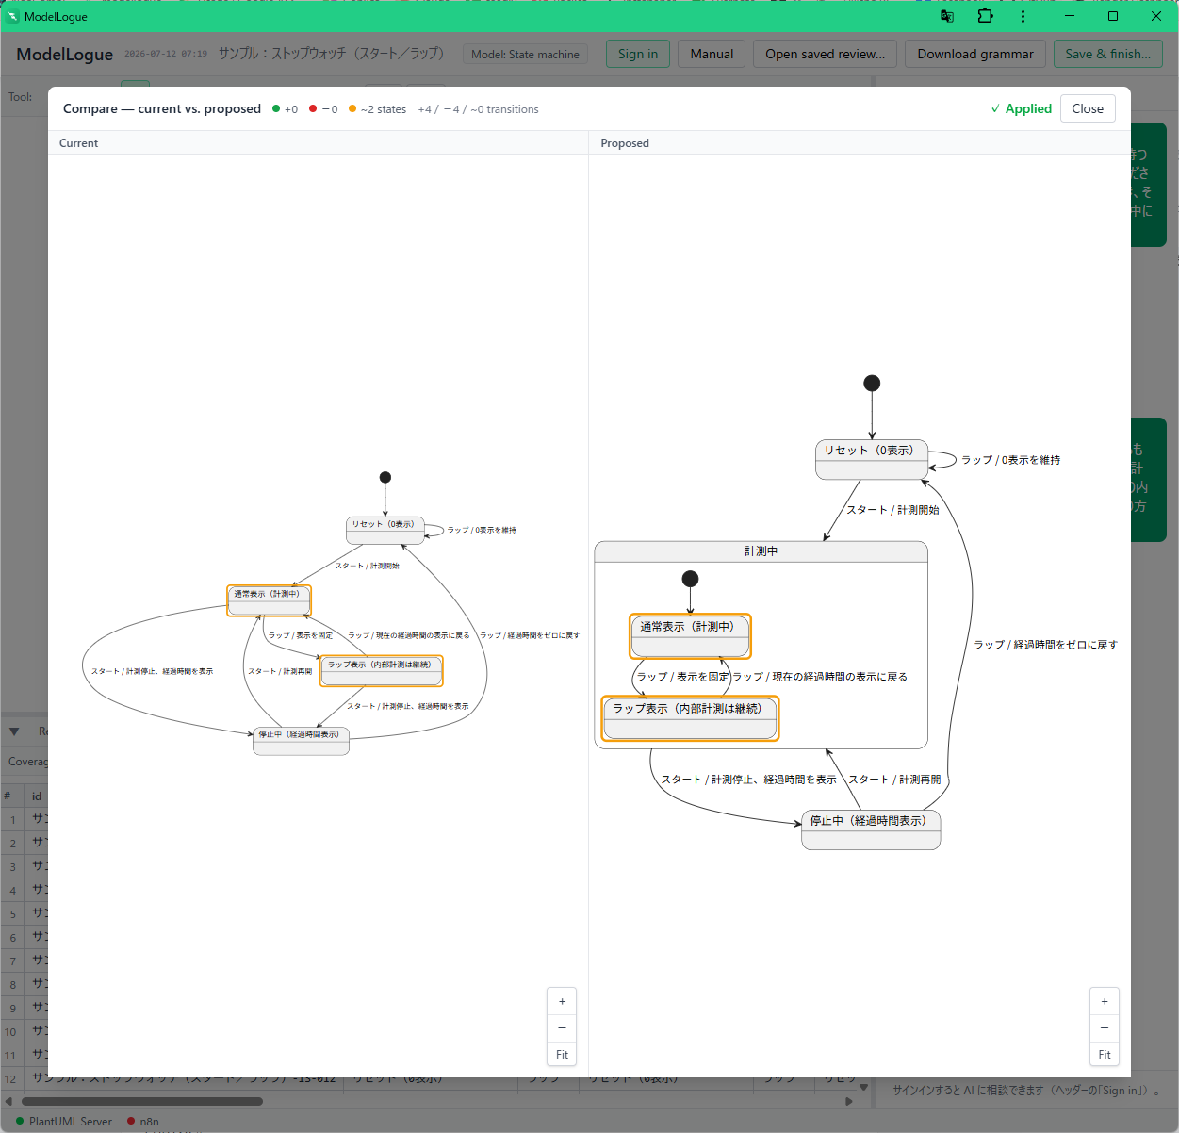The image size is (1179, 1133).
Task: Click the Applied status indicator
Action: click(x=1021, y=108)
